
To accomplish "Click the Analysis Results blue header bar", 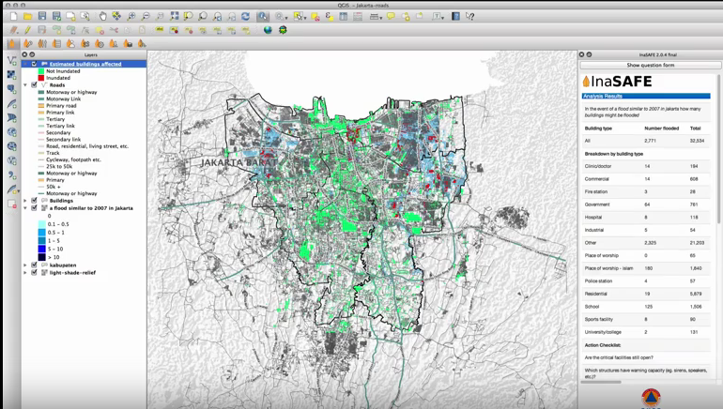I will (646, 96).
